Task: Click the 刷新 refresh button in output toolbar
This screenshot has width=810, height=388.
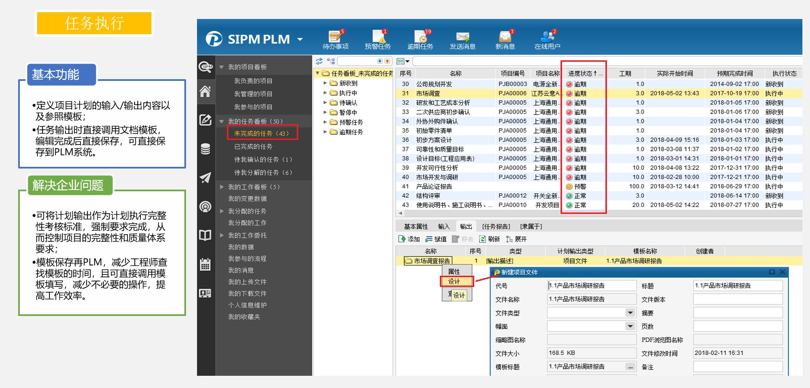Action: [489, 239]
